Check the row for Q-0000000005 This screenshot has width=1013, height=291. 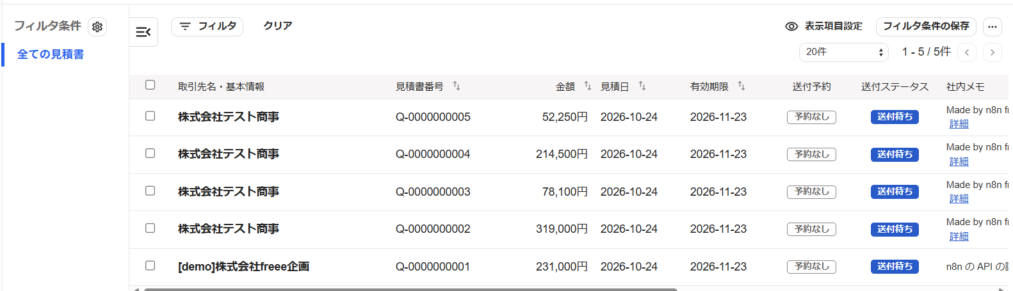[150, 116]
